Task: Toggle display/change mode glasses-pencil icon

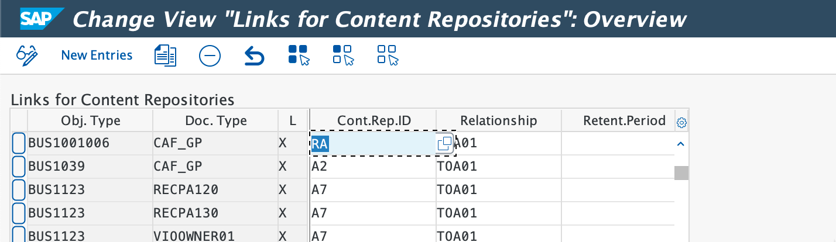Action: 27,56
